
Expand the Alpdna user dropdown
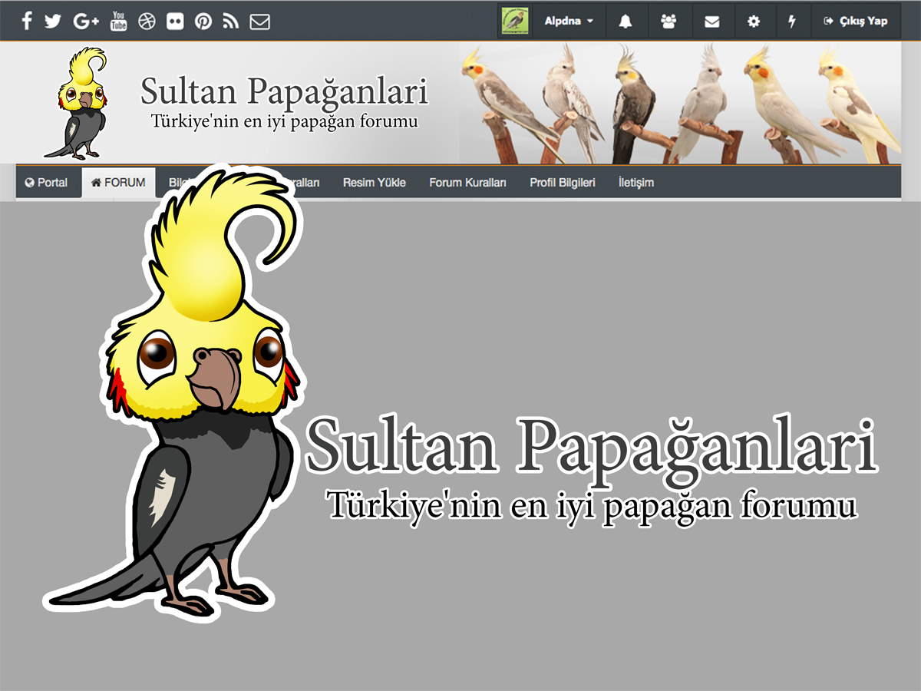(569, 21)
